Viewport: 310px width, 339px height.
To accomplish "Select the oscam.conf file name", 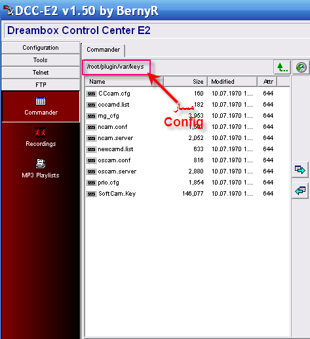I will tap(114, 160).
